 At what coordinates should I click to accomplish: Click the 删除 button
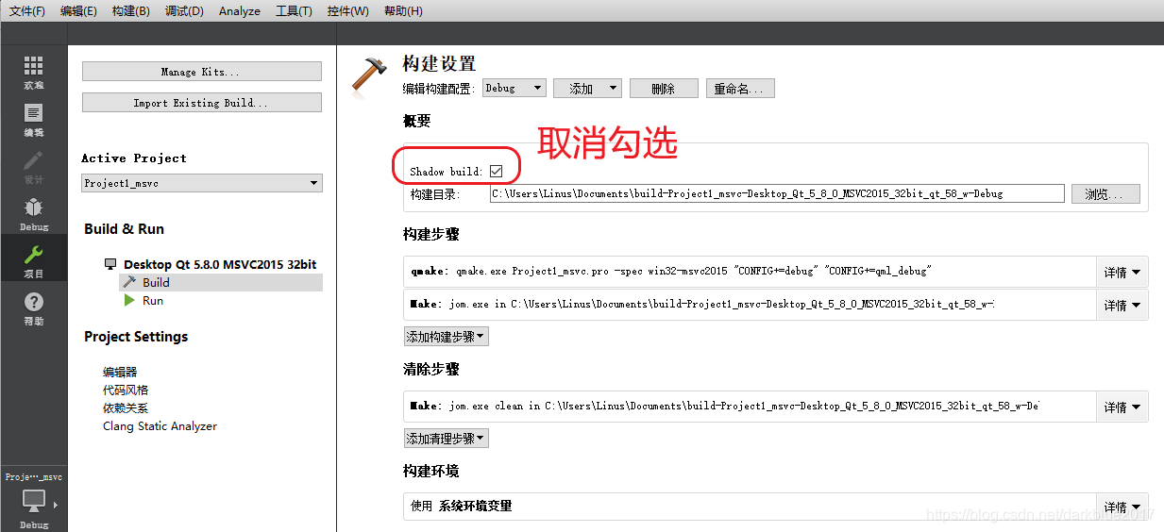point(663,89)
